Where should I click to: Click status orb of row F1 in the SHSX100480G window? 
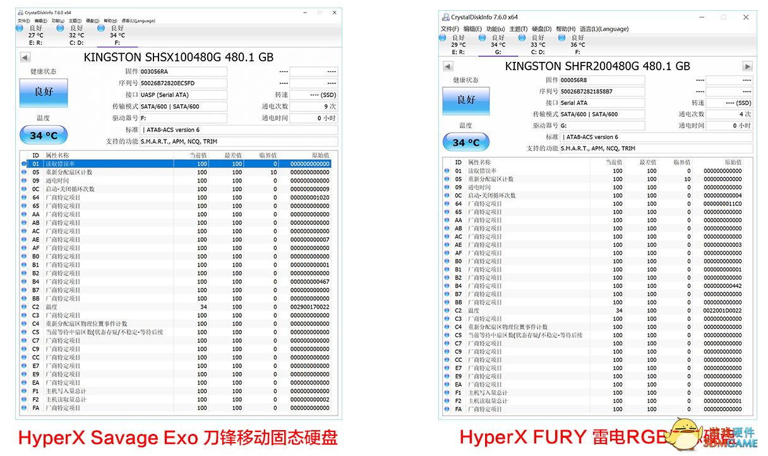24,391
